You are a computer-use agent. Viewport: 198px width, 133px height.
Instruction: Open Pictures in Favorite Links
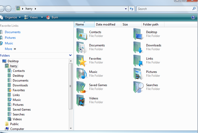click(10, 38)
